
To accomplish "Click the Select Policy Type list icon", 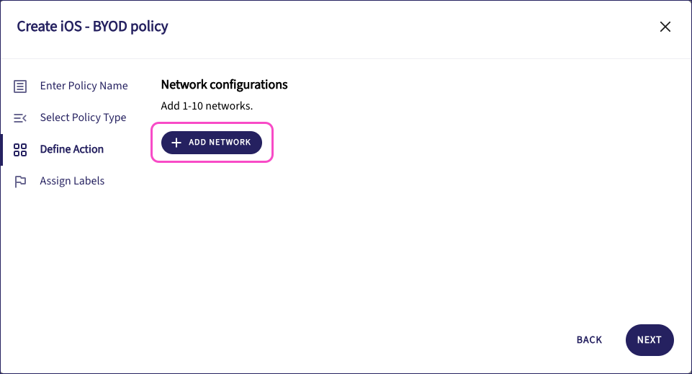I will pyautogui.click(x=20, y=118).
